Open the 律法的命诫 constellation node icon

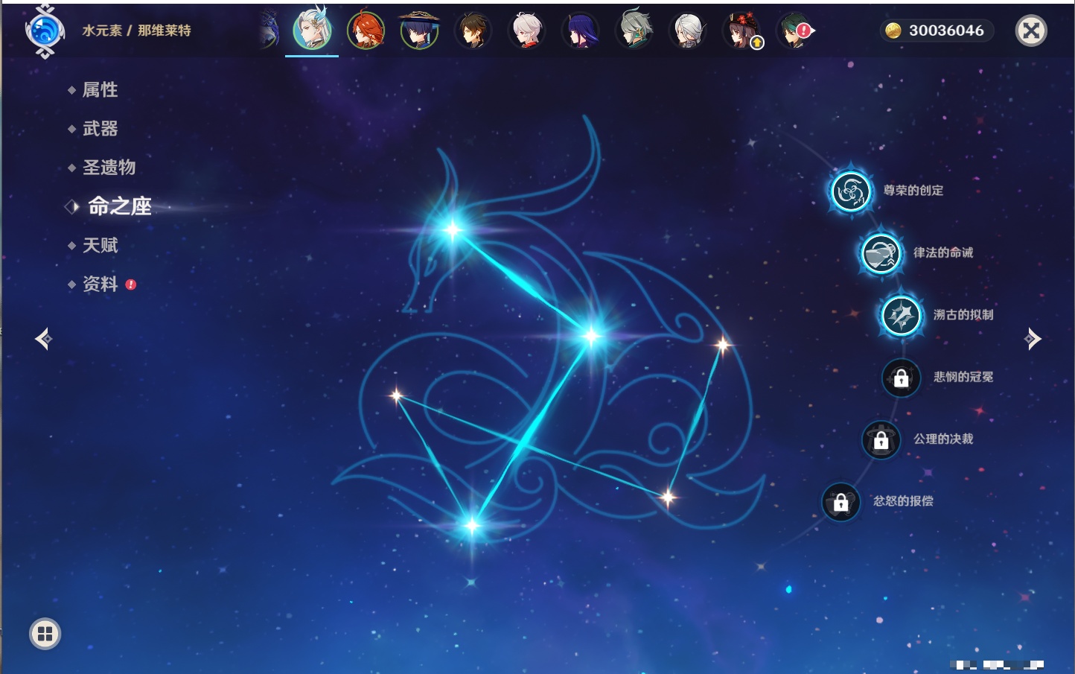[x=881, y=254]
